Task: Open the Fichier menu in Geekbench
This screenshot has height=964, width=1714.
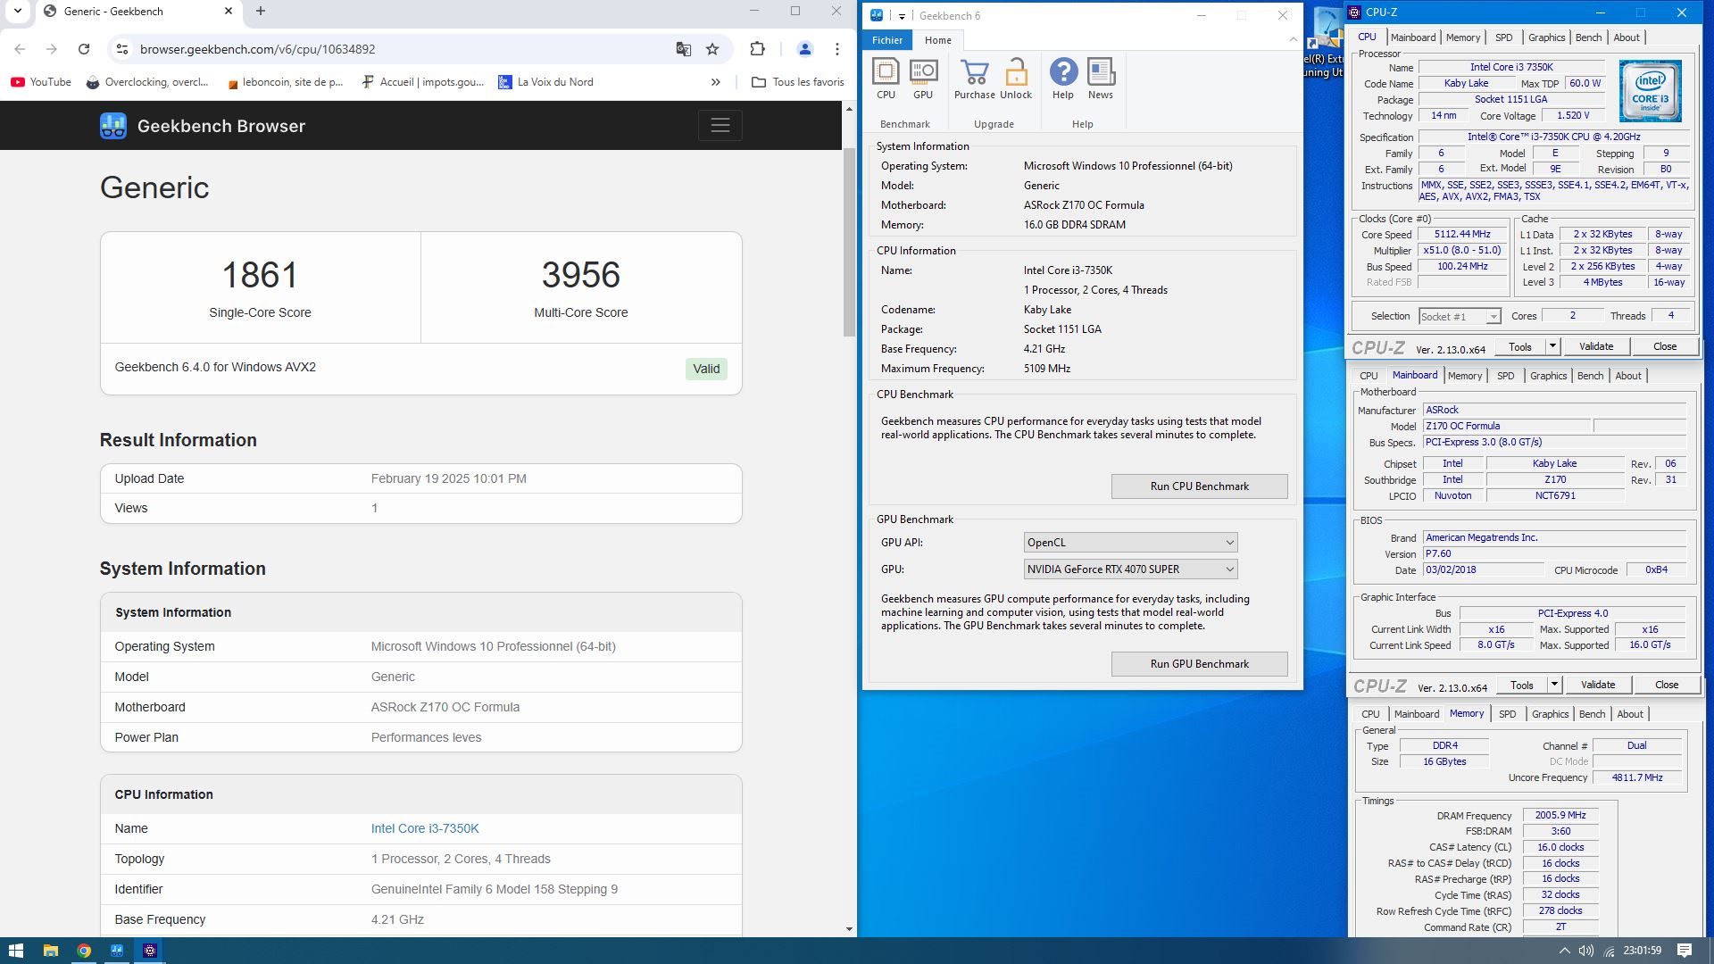Action: tap(887, 40)
